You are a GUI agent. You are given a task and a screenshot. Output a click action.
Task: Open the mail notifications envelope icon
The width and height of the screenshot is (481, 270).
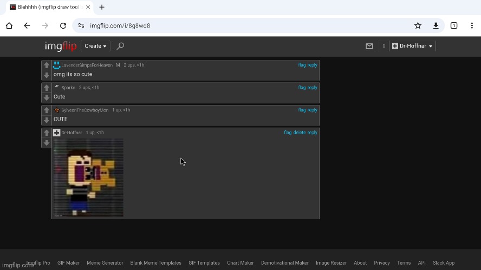coord(369,46)
